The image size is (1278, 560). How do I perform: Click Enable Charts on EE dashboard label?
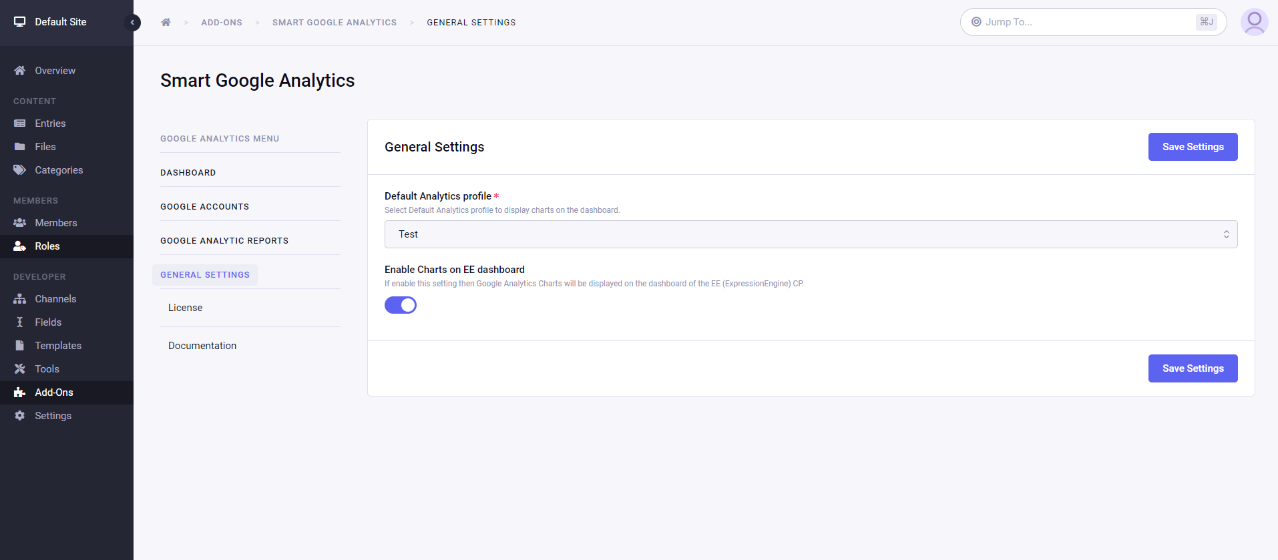click(455, 270)
